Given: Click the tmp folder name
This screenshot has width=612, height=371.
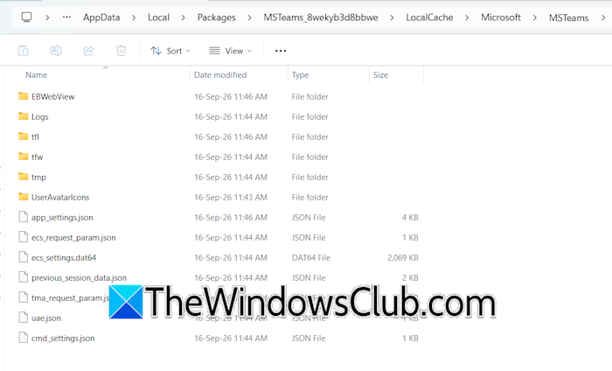Looking at the screenshot, I should pyautogui.click(x=38, y=178).
